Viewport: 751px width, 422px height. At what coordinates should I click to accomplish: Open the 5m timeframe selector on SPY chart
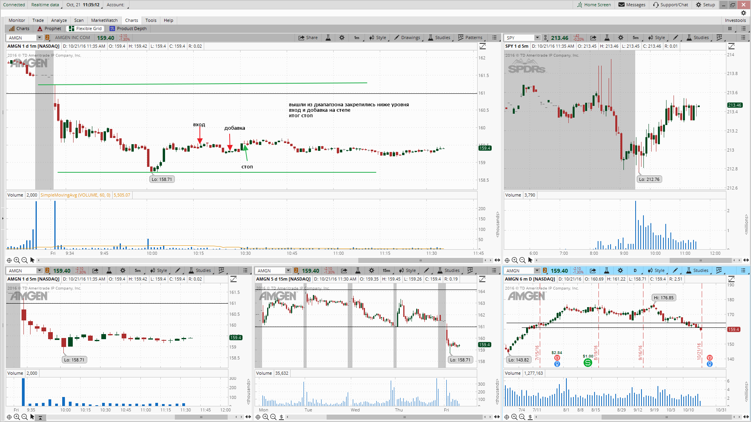point(636,38)
